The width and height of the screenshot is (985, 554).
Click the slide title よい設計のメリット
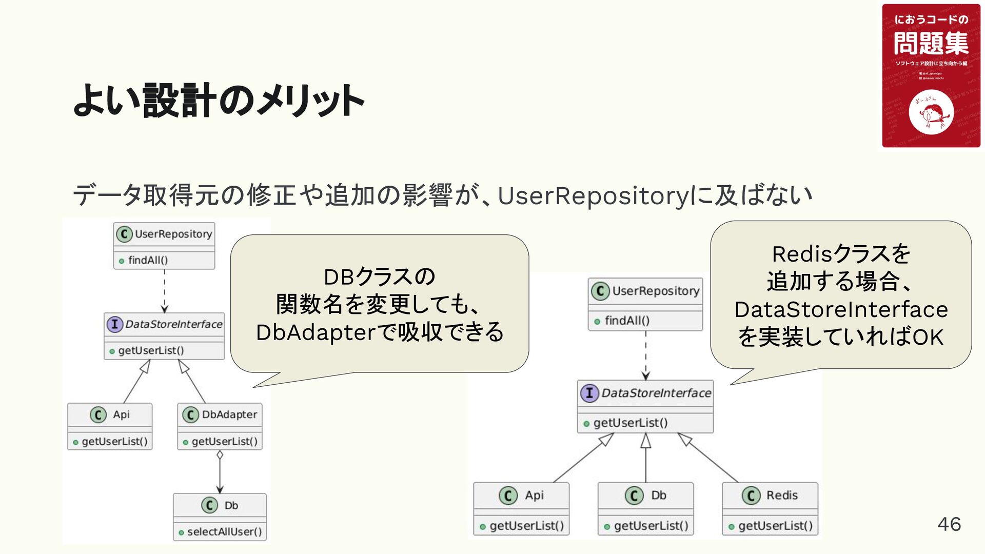click(219, 101)
